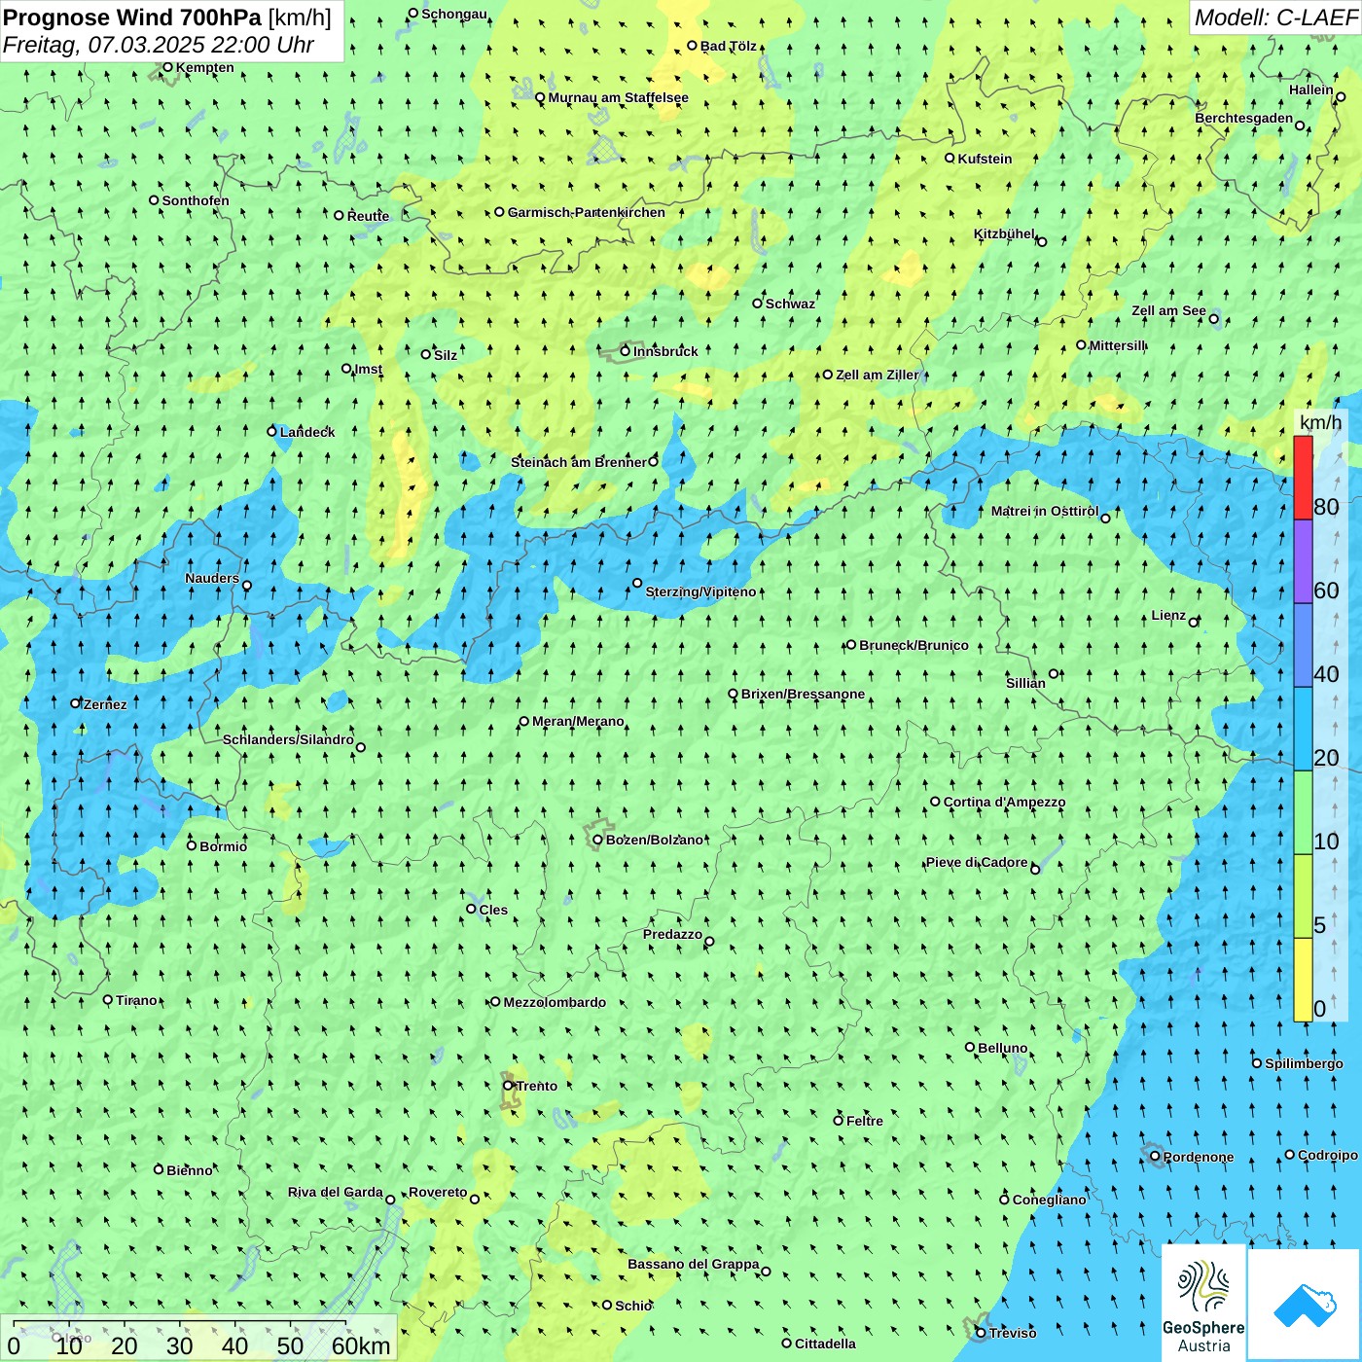
Task: Click the Lienz label
Action: click(1168, 615)
